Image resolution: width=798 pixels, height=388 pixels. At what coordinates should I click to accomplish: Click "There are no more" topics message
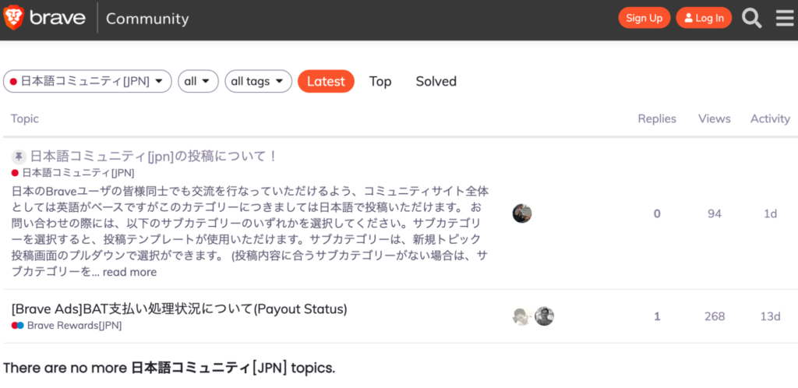click(x=169, y=368)
